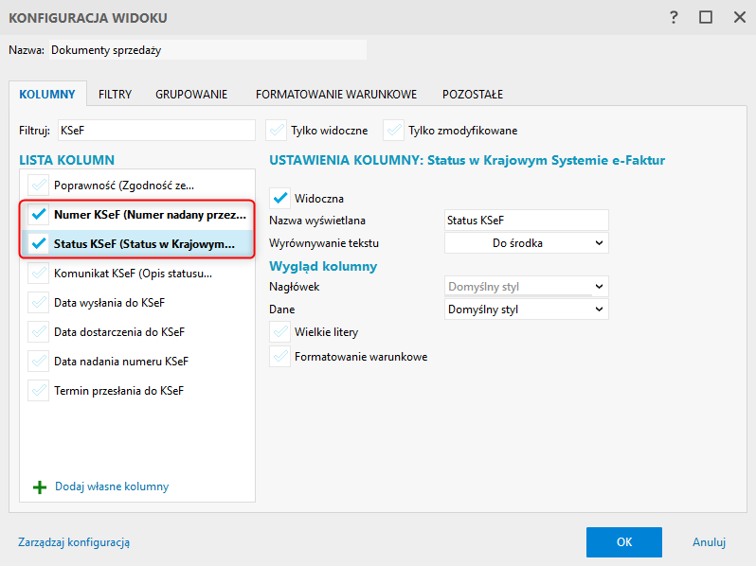The height and width of the screenshot is (566, 756).
Task: Toggle checkmark for Termin przesłania do KSeF
Action: click(39, 390)
